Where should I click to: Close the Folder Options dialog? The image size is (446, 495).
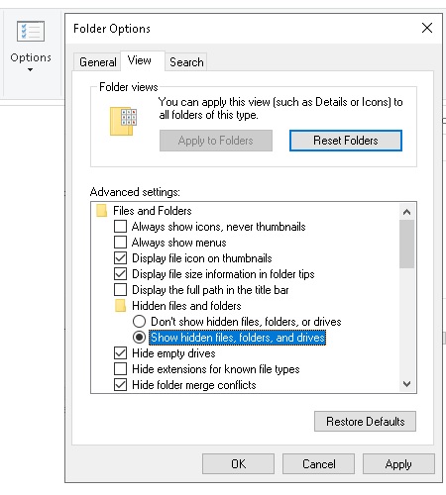click(x=427, y=28)
